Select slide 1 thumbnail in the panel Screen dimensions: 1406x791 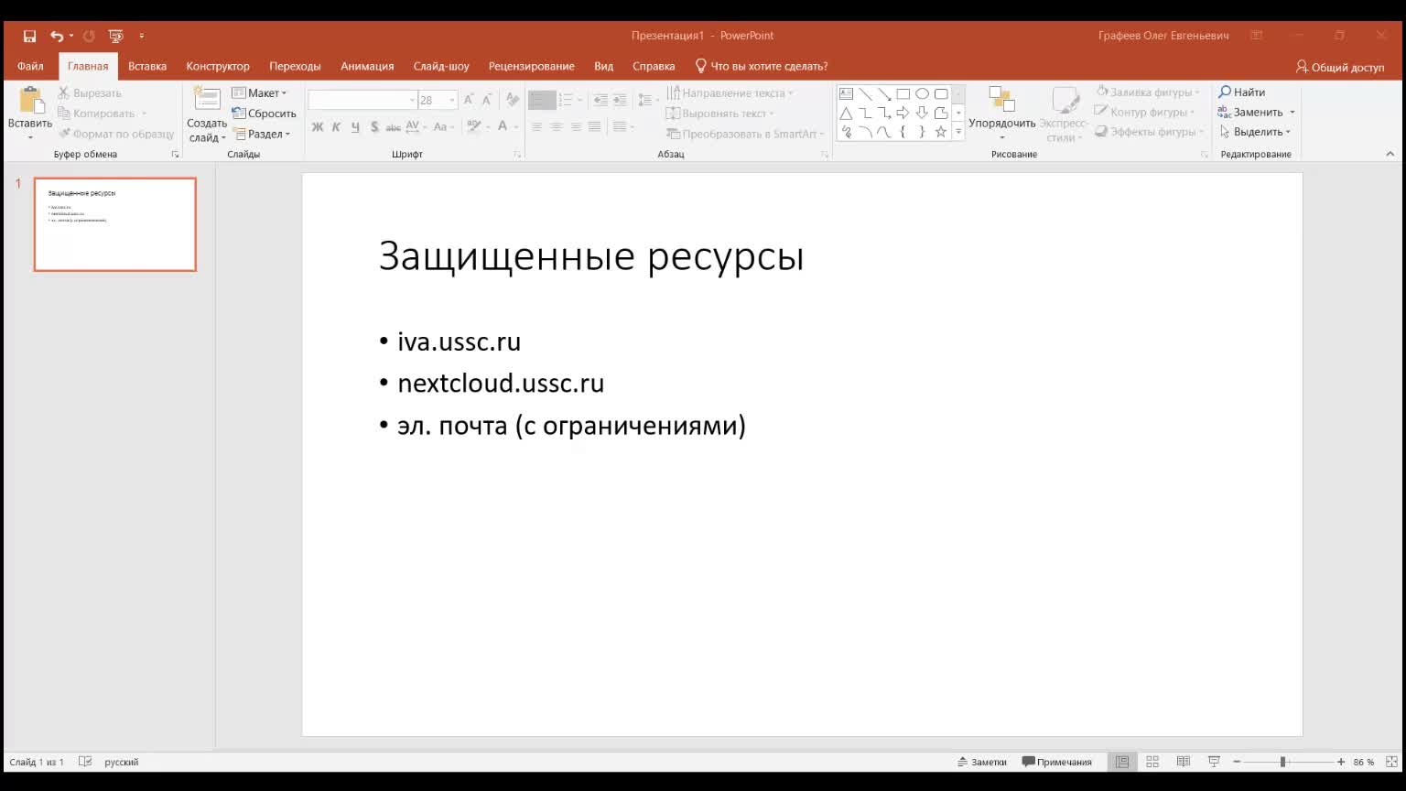pyautogui.click(x=115, y=224)
